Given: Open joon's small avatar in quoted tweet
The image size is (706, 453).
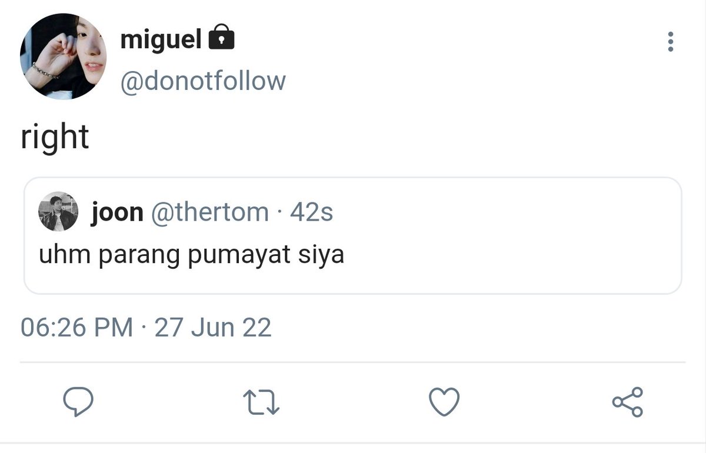Looking at the screenshot, I should point(58,212).
